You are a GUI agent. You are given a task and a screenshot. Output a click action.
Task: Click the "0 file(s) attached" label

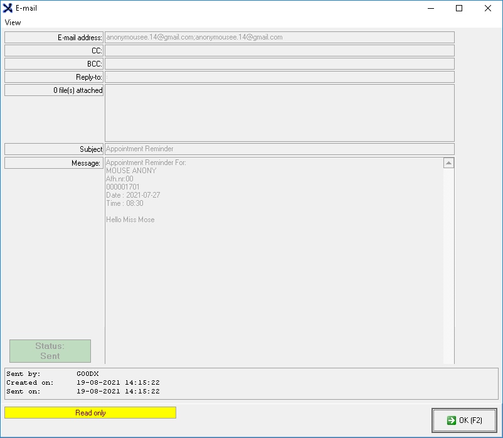54,90
